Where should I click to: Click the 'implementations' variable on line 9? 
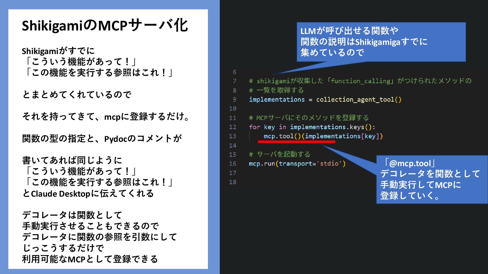(277, 99)
